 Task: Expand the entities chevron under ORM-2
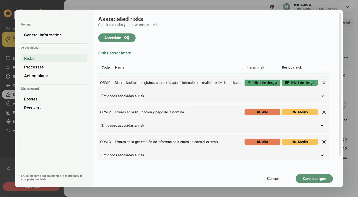(x=322, y=125)
